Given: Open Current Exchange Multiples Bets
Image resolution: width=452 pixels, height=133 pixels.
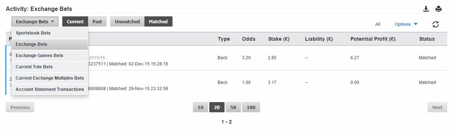Looking at the screenshot, I should point(50,78).
